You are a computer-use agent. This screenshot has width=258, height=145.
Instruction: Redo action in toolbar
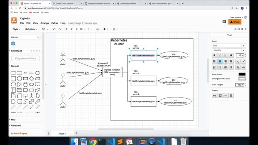click(x=60, y=29)
